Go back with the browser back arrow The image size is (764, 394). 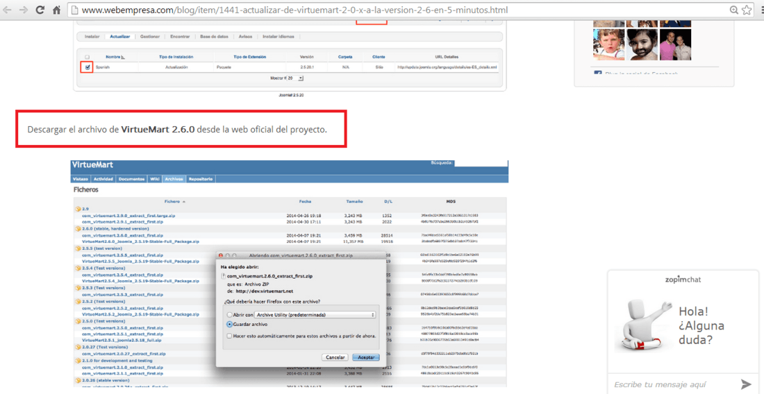tap(8, 10)
